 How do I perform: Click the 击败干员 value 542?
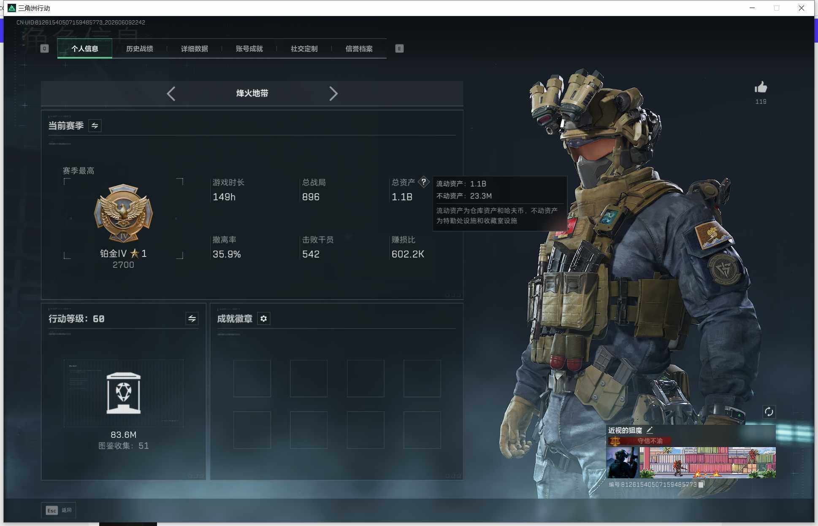click(x=311, y=254)
